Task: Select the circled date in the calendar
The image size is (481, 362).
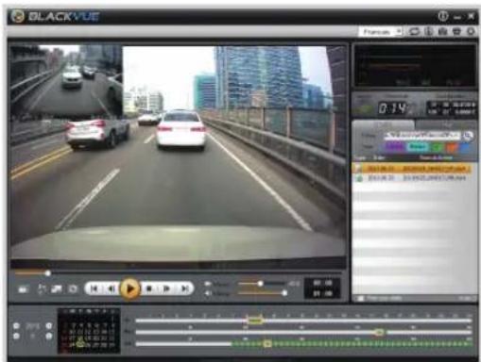Action: (x=80, y=344)
